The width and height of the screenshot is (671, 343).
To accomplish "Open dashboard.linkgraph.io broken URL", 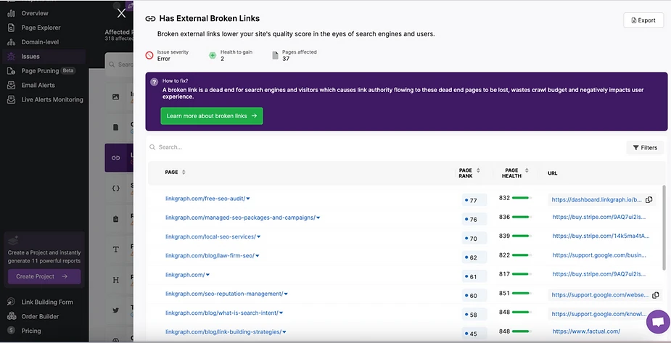I will [x=597, y=199].
